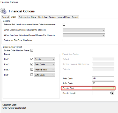
Task: Select the Journal Entry tab
Action: [x=64, y=17]
